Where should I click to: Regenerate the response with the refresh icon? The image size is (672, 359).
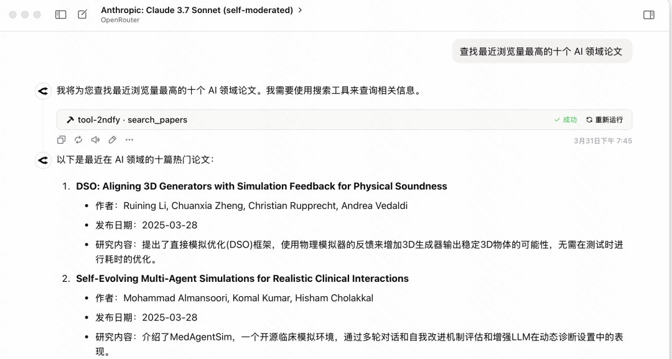coord(78,139)
